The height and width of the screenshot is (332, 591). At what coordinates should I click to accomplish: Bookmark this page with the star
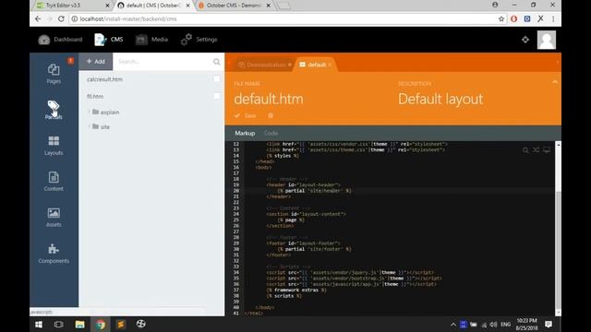pyautogui.click(x=501, y=18)
